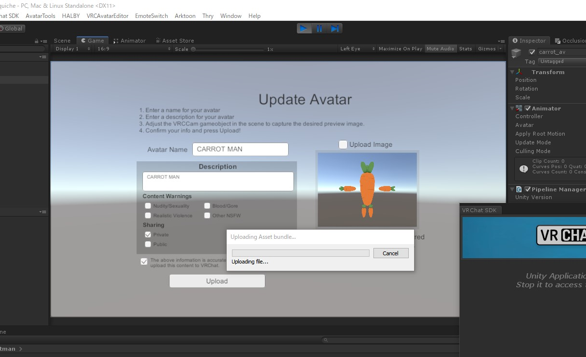Click the Step frame button
This screenshot has width=586, height=357.
click(335, 29)
